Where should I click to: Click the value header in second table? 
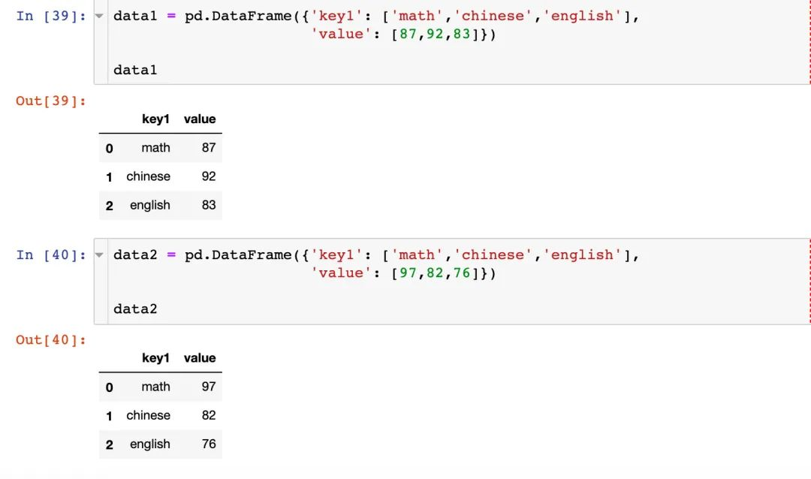pos(200,358)
